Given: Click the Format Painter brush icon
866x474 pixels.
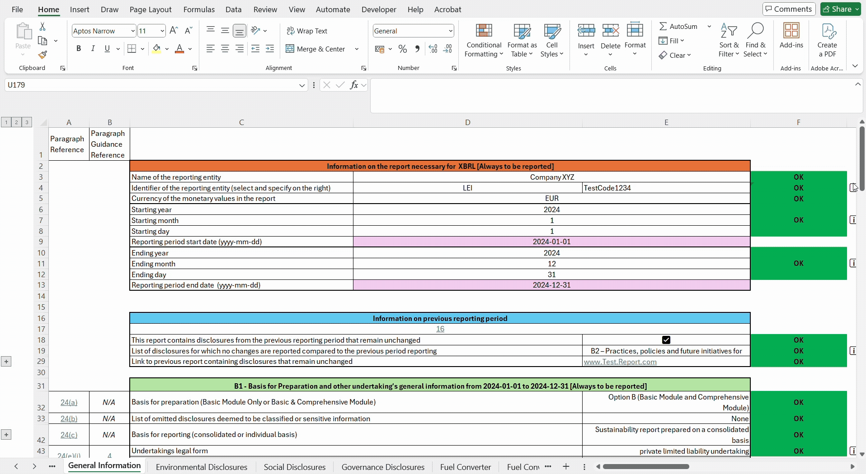Looking at the screenshot, I should tap(42, 55).
